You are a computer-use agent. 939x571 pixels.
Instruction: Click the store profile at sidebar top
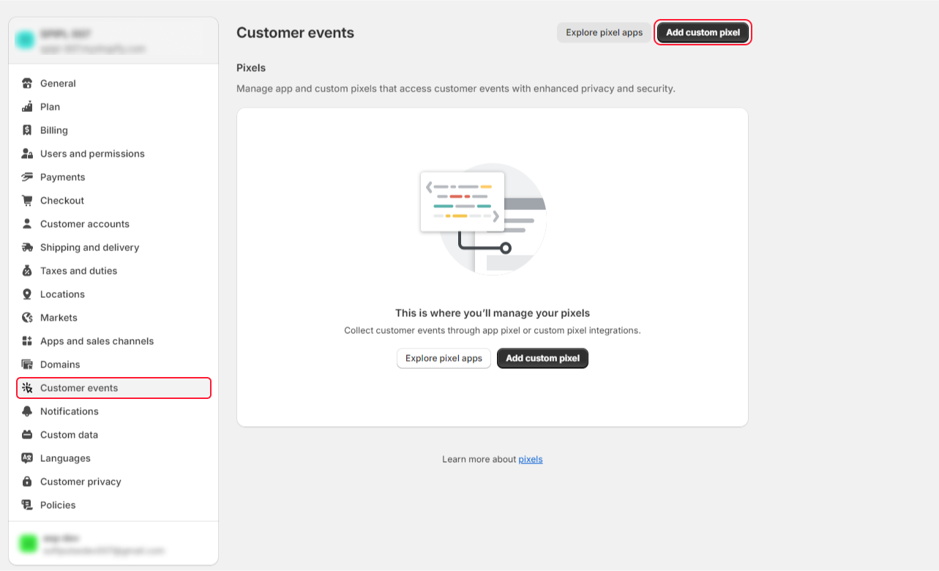pyautogui.click(x=113, y=40)
